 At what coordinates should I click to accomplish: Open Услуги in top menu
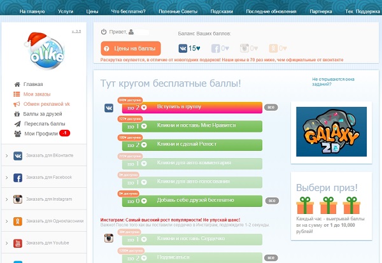[66, 11]
